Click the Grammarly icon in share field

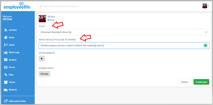[205, 46]
